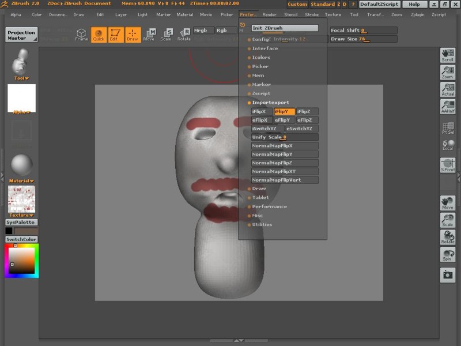The image size is (461, 346).
Task: Click the ZBrush logo icon
Action: coord(5,4)
